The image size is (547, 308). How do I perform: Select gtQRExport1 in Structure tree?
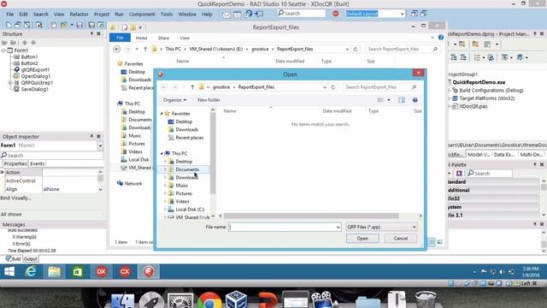35,69
